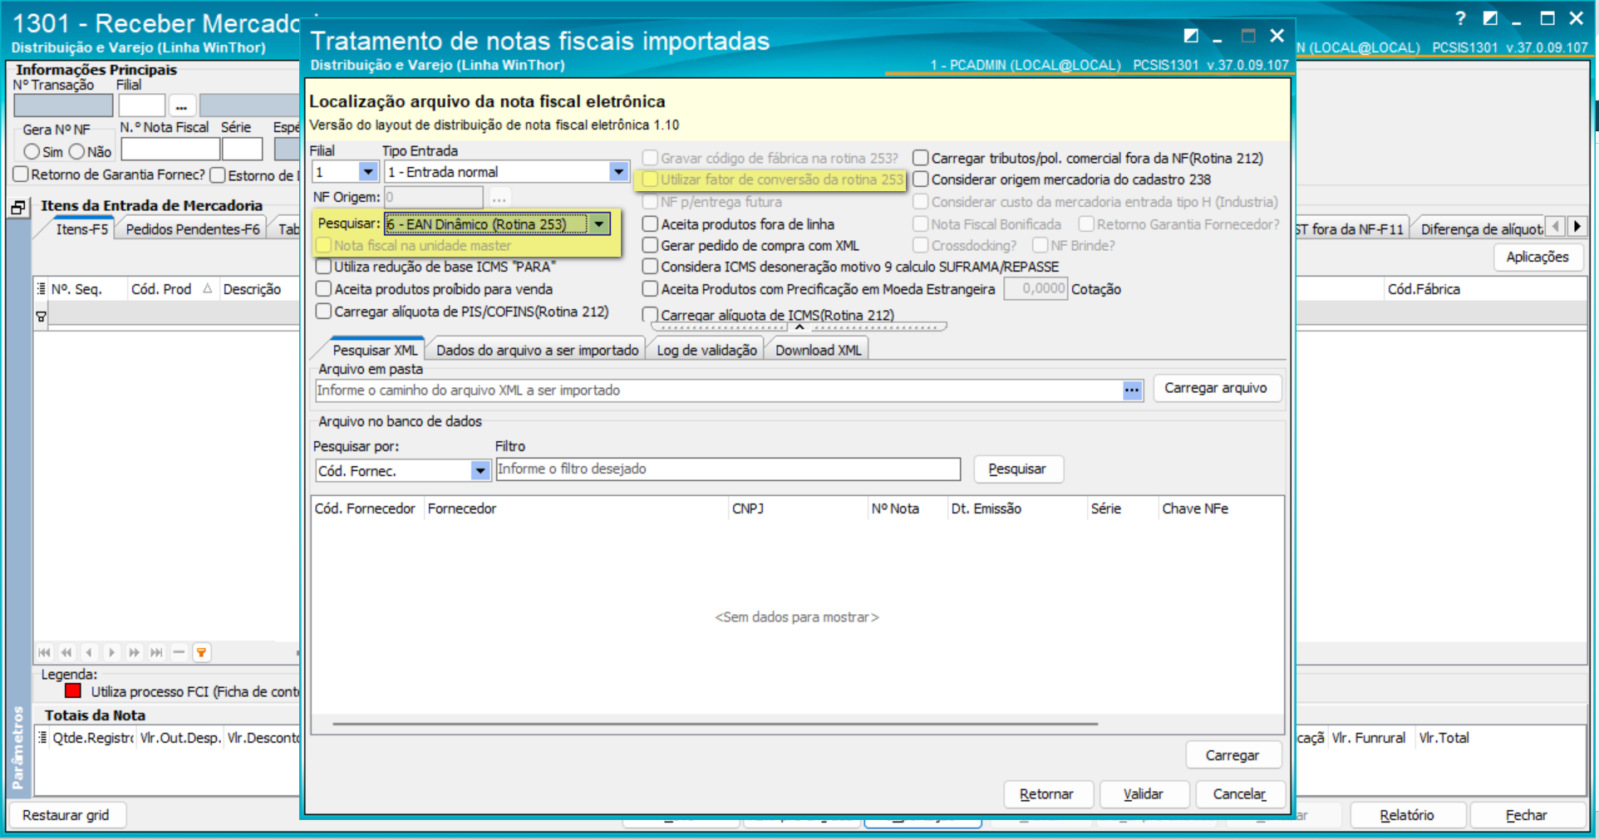Check 'Carregar tributos/pol. comercial fora da NF'
This screenshot has height=840, width=1599.
click(920, 158)
